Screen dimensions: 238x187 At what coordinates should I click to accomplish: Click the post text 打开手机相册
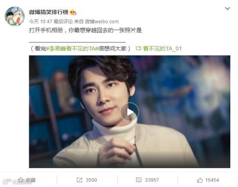coord(46,30)
